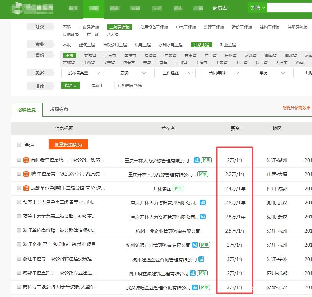312x297 pixels.
Task: Select the checkbox for 浙江企业 寻 二级公路挂资质
Action: pyautogui.click(x=19, y=244)
